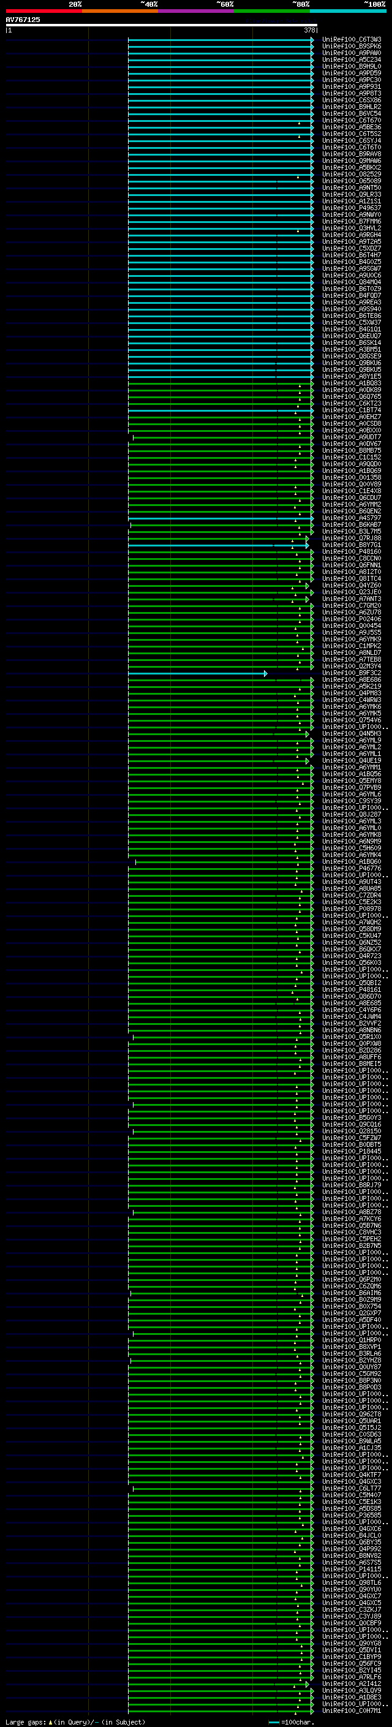The height and width of the screenshot is (1727, 392).
Task: Select hit label UniRef100_B3L7M5
Action: (x=352, y=531)
